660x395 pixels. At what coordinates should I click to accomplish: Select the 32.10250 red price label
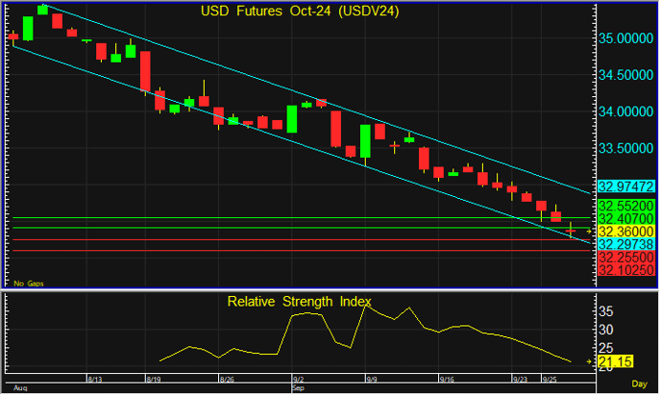tap(626, 271)
